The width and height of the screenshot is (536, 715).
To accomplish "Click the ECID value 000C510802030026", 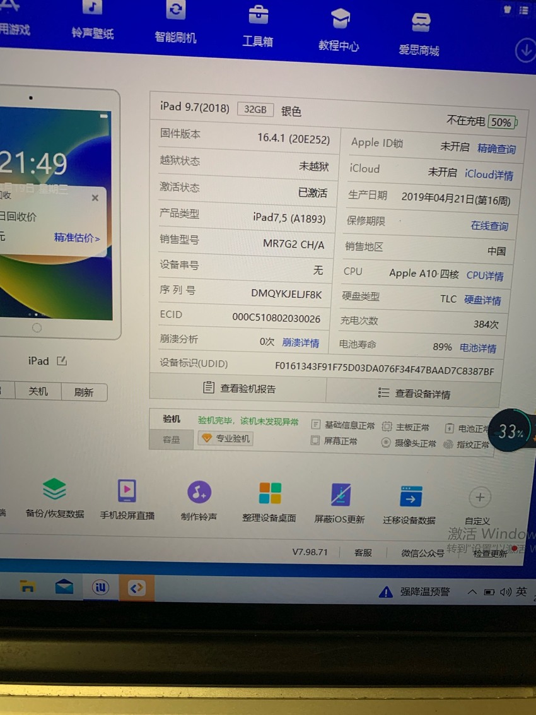I will coord(276,318).
